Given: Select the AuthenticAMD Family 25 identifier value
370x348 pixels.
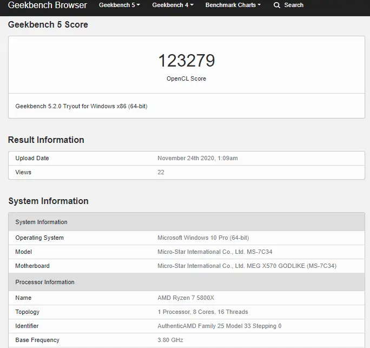Looking at the screenshot, I should [220, 326].
